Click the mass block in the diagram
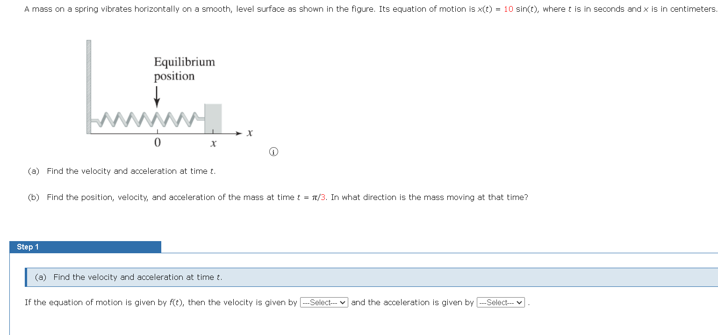 [213, 116]
